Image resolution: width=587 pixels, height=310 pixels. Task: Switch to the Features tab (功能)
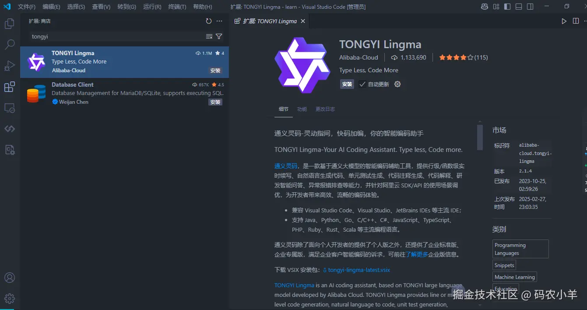point(302,109)
